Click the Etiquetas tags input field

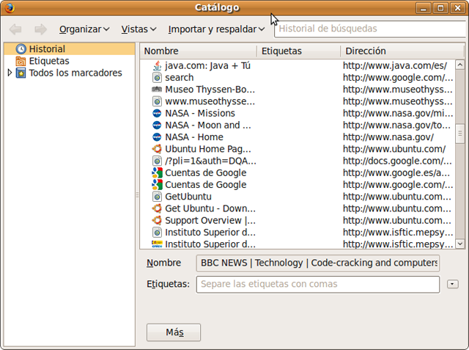[317, 284]
